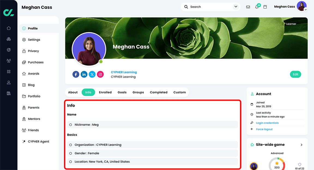Screen dimensions: 314x170
Task: Select the courses cube icon in the sidebar
Action: tap(8, 39)
